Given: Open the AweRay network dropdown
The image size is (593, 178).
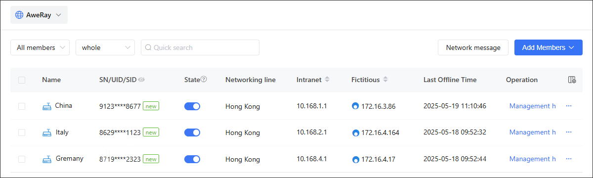Looking at the screenshot, I should [39, 15].
